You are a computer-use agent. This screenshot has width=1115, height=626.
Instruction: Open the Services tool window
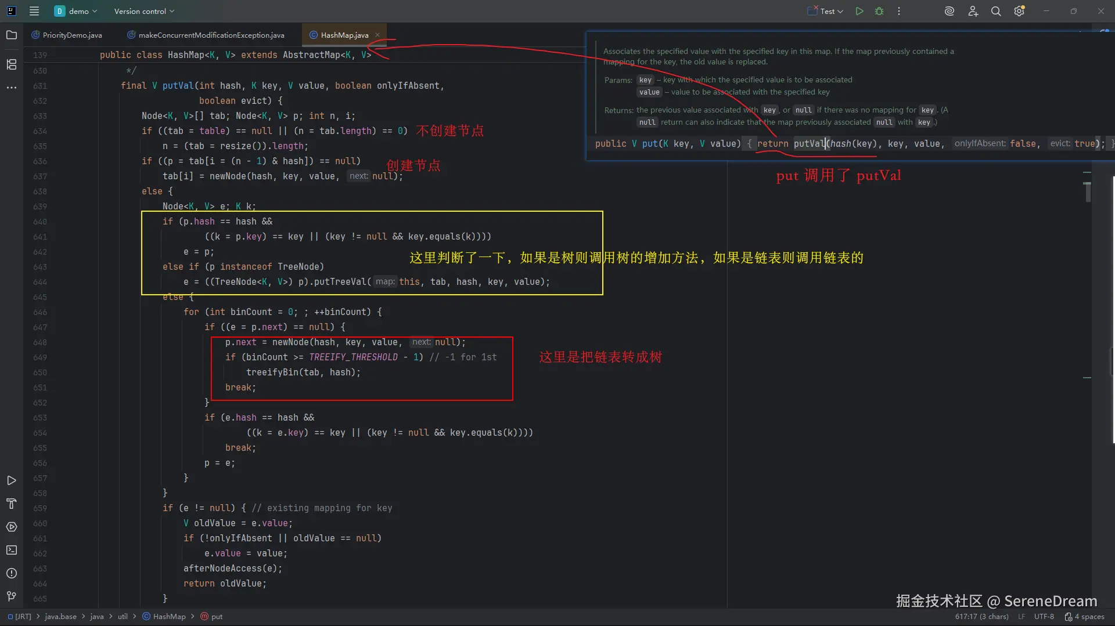pyautogui.click(x=12, y=527)
